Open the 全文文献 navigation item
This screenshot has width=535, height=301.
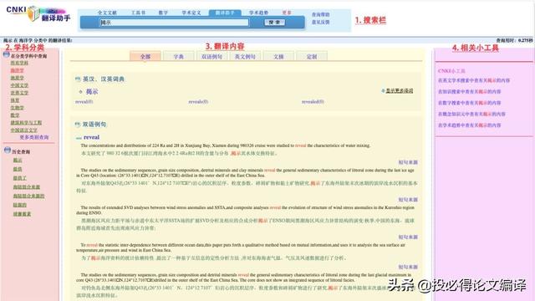107,13
